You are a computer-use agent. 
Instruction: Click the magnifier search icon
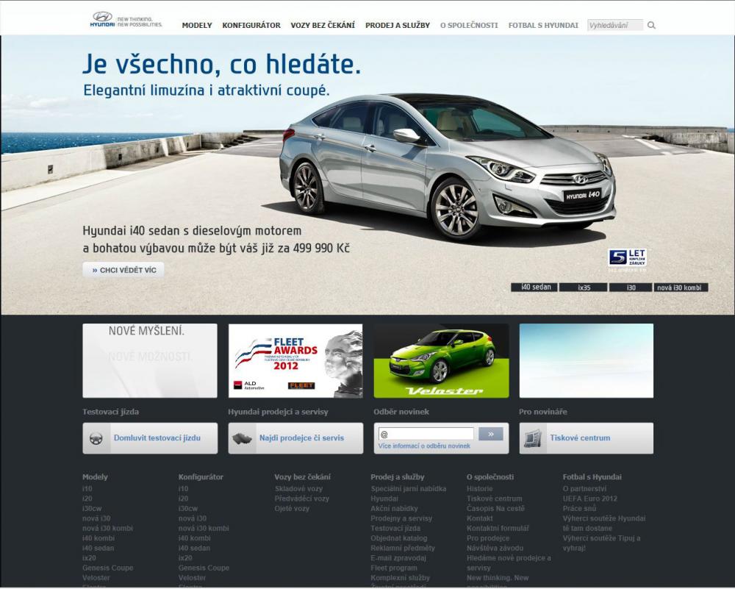click(x=651, y=25)
